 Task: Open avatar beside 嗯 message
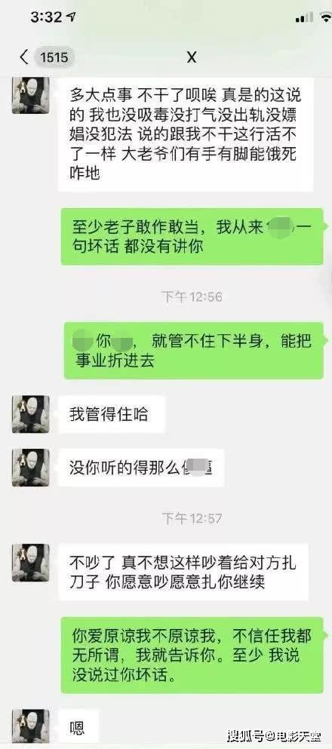[31, 726]
